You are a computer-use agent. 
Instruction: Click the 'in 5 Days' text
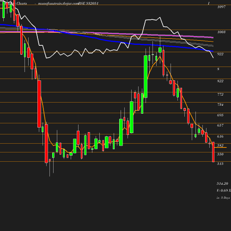coord(223,198)
